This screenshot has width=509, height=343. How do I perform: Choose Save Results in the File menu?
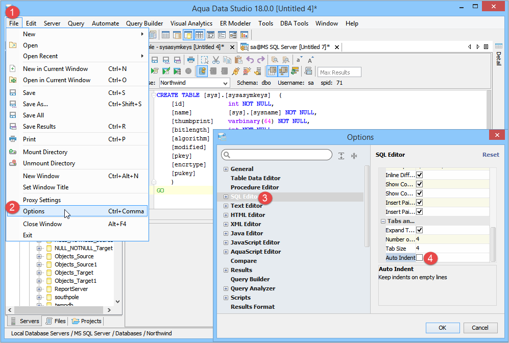pyautogui.click(x=77, y=127)
